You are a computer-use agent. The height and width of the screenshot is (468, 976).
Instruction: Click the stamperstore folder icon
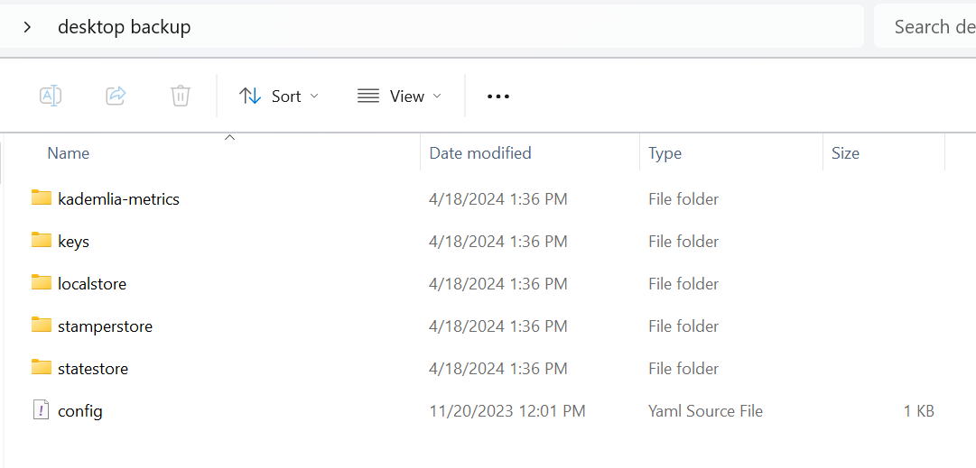coord(42,325)
